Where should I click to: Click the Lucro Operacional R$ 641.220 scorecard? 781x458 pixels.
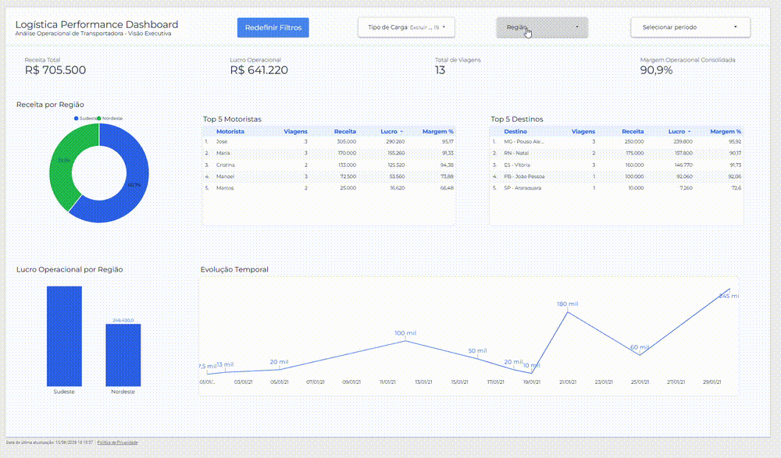coord(259,66)
